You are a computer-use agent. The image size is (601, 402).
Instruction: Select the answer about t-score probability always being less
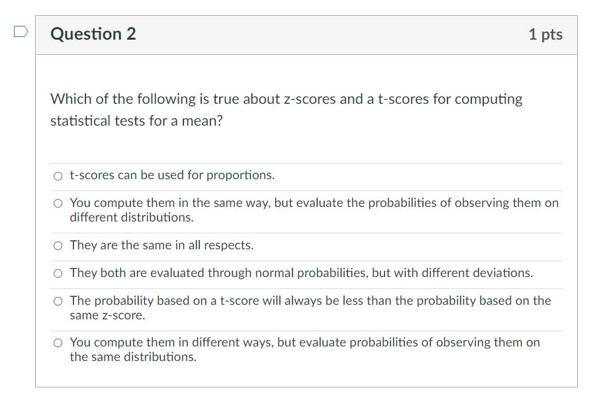click(x=58, y=301)
